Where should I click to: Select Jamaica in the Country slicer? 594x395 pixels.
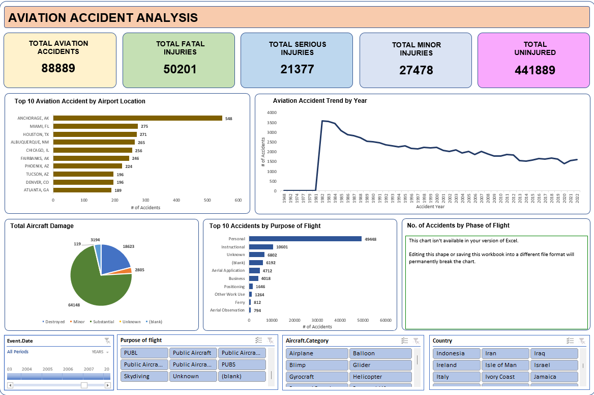(x=553, y=377)
